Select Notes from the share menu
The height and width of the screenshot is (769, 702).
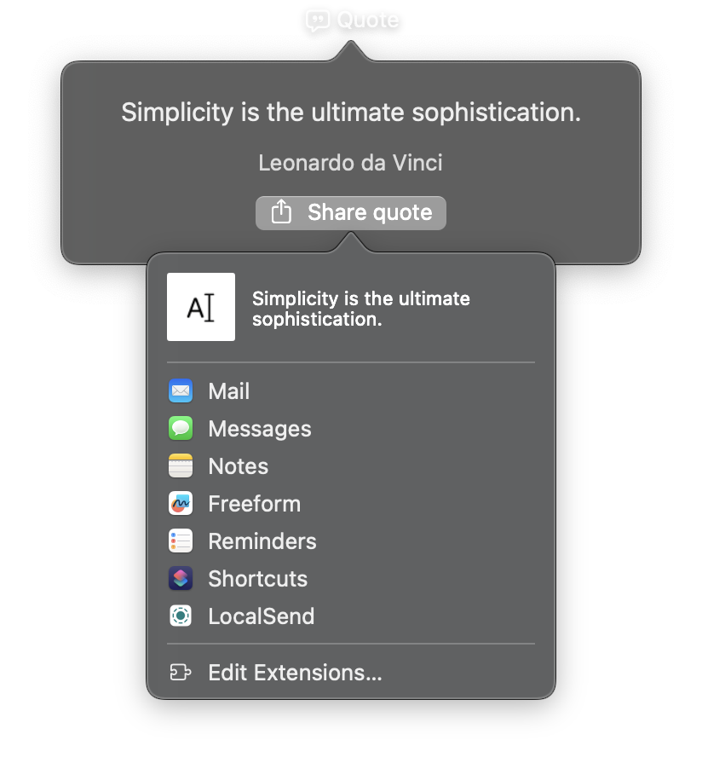pyautogui.click(x=351, y=465)
